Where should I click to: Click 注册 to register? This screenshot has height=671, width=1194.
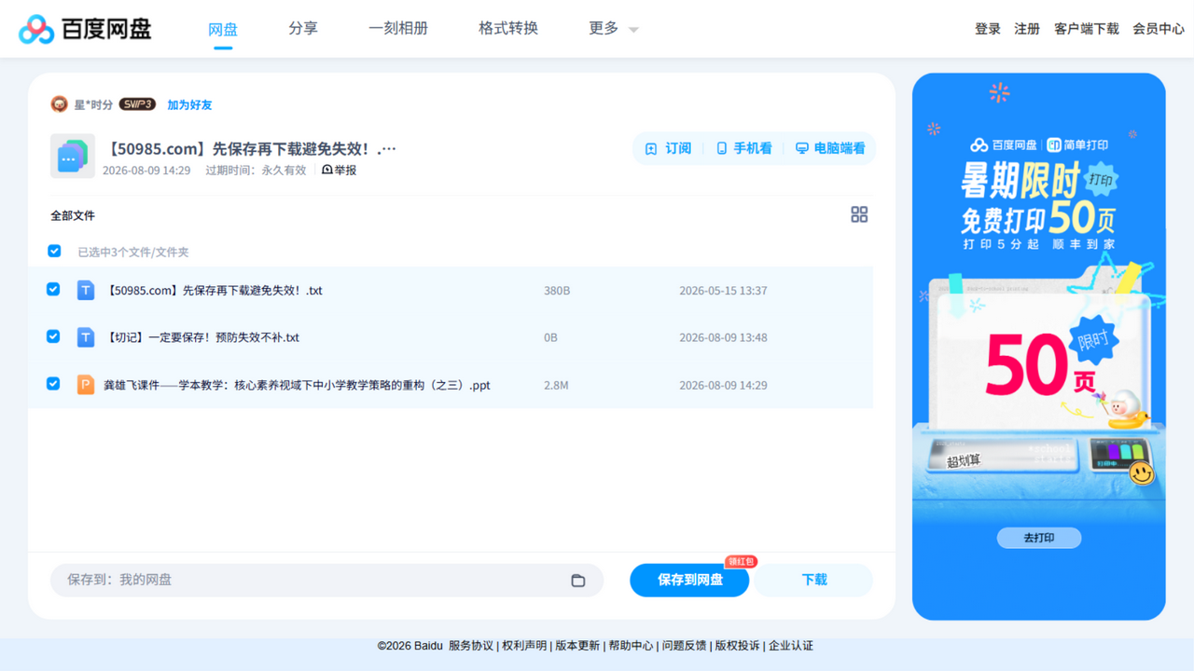tap(1027, 29)
